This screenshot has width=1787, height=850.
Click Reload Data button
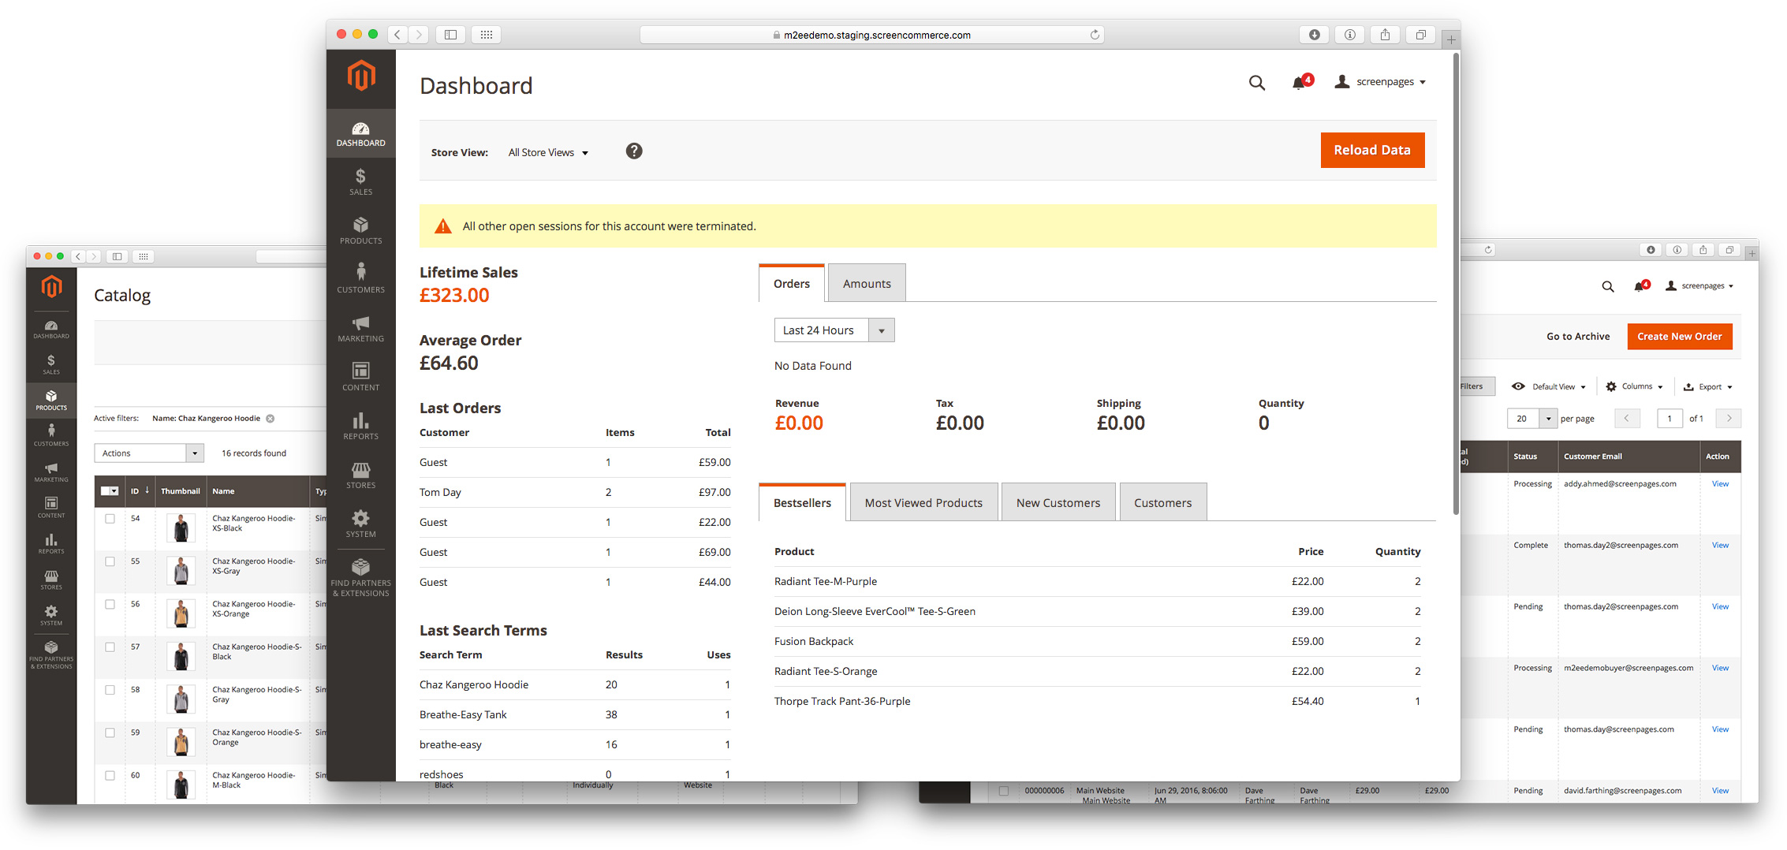click(1372, 150)
